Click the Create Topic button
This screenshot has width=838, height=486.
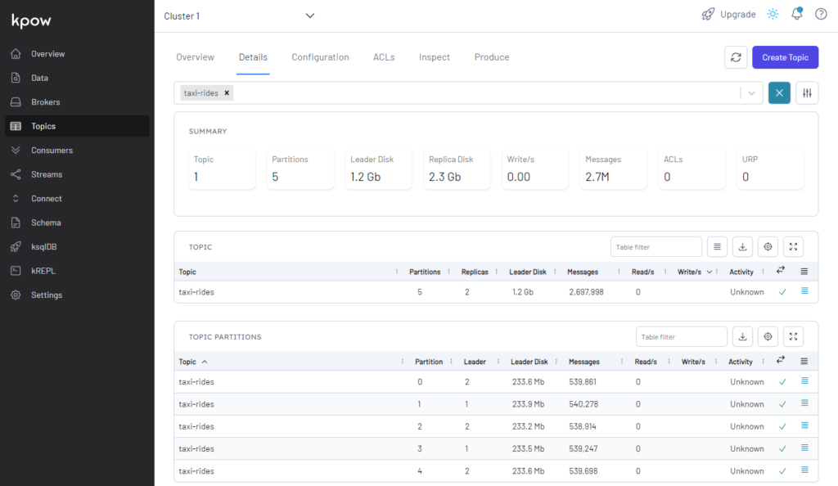[x=785, y=57]
